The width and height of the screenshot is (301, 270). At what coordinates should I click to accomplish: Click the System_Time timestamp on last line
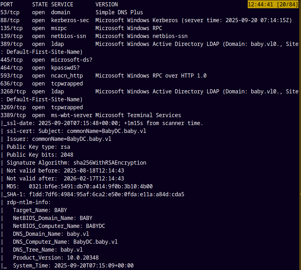[x=94, y=266]
